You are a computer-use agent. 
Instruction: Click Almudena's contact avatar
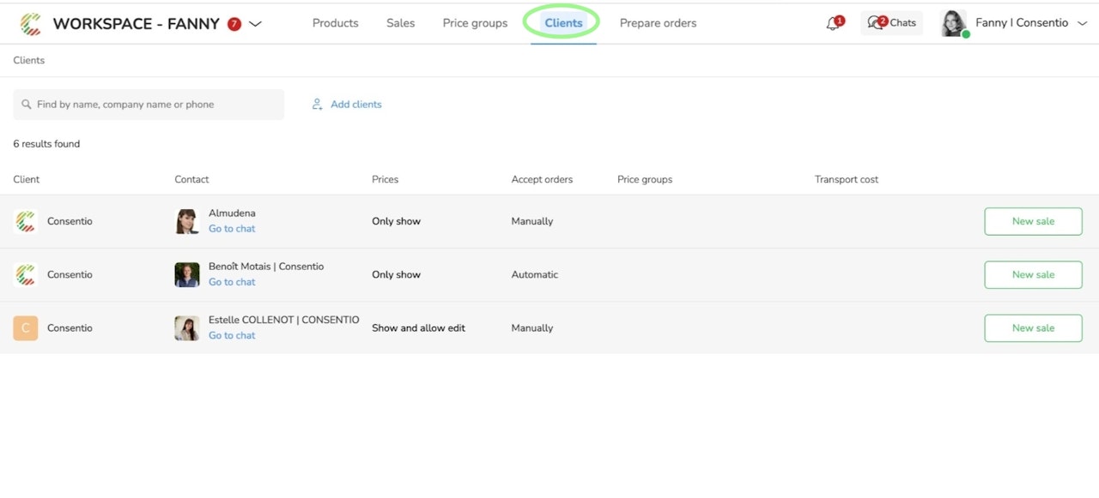[187, 221]
